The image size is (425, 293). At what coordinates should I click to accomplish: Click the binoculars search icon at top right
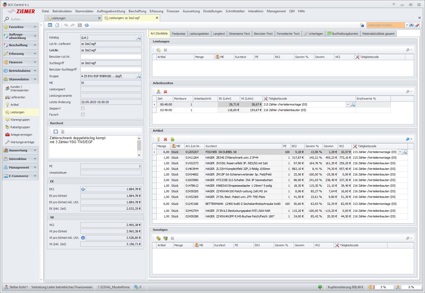coord(412,25)
